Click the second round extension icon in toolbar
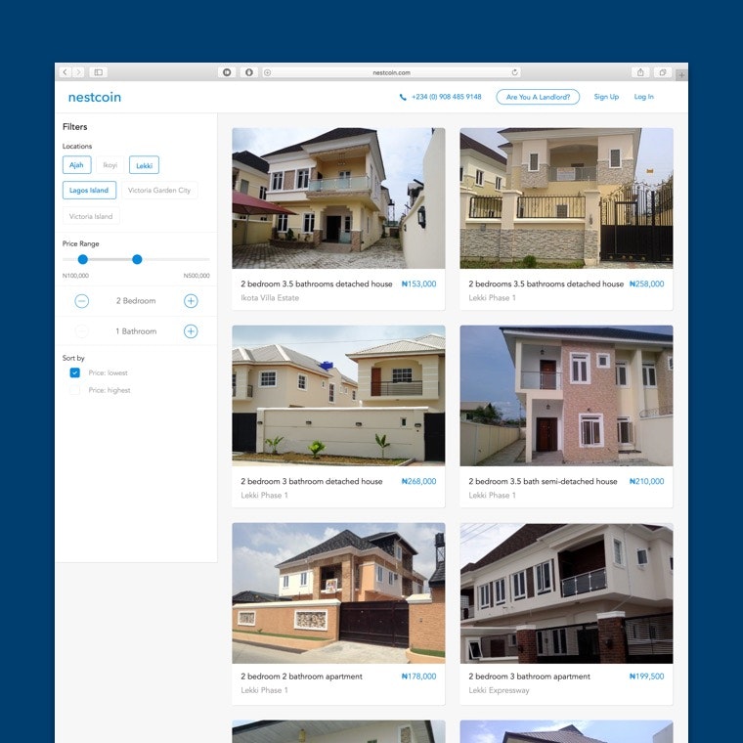 (x=248, y=72)
